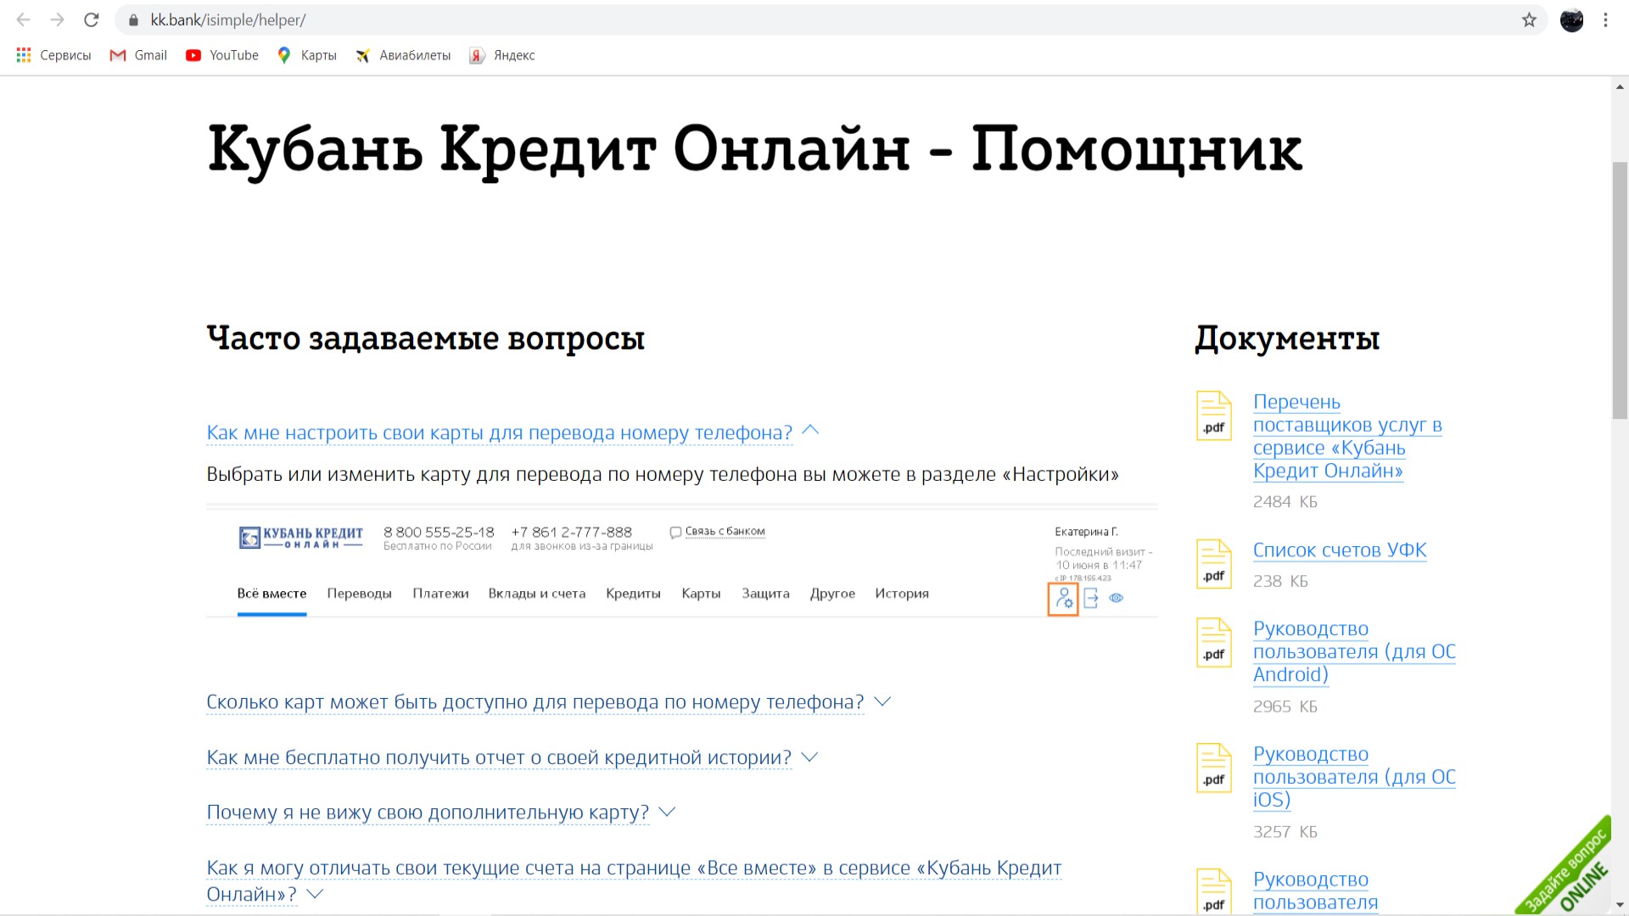The width and height of the screenshot is (1629, 916).
Task: Go forward in browser history
Action: point(57,20)
